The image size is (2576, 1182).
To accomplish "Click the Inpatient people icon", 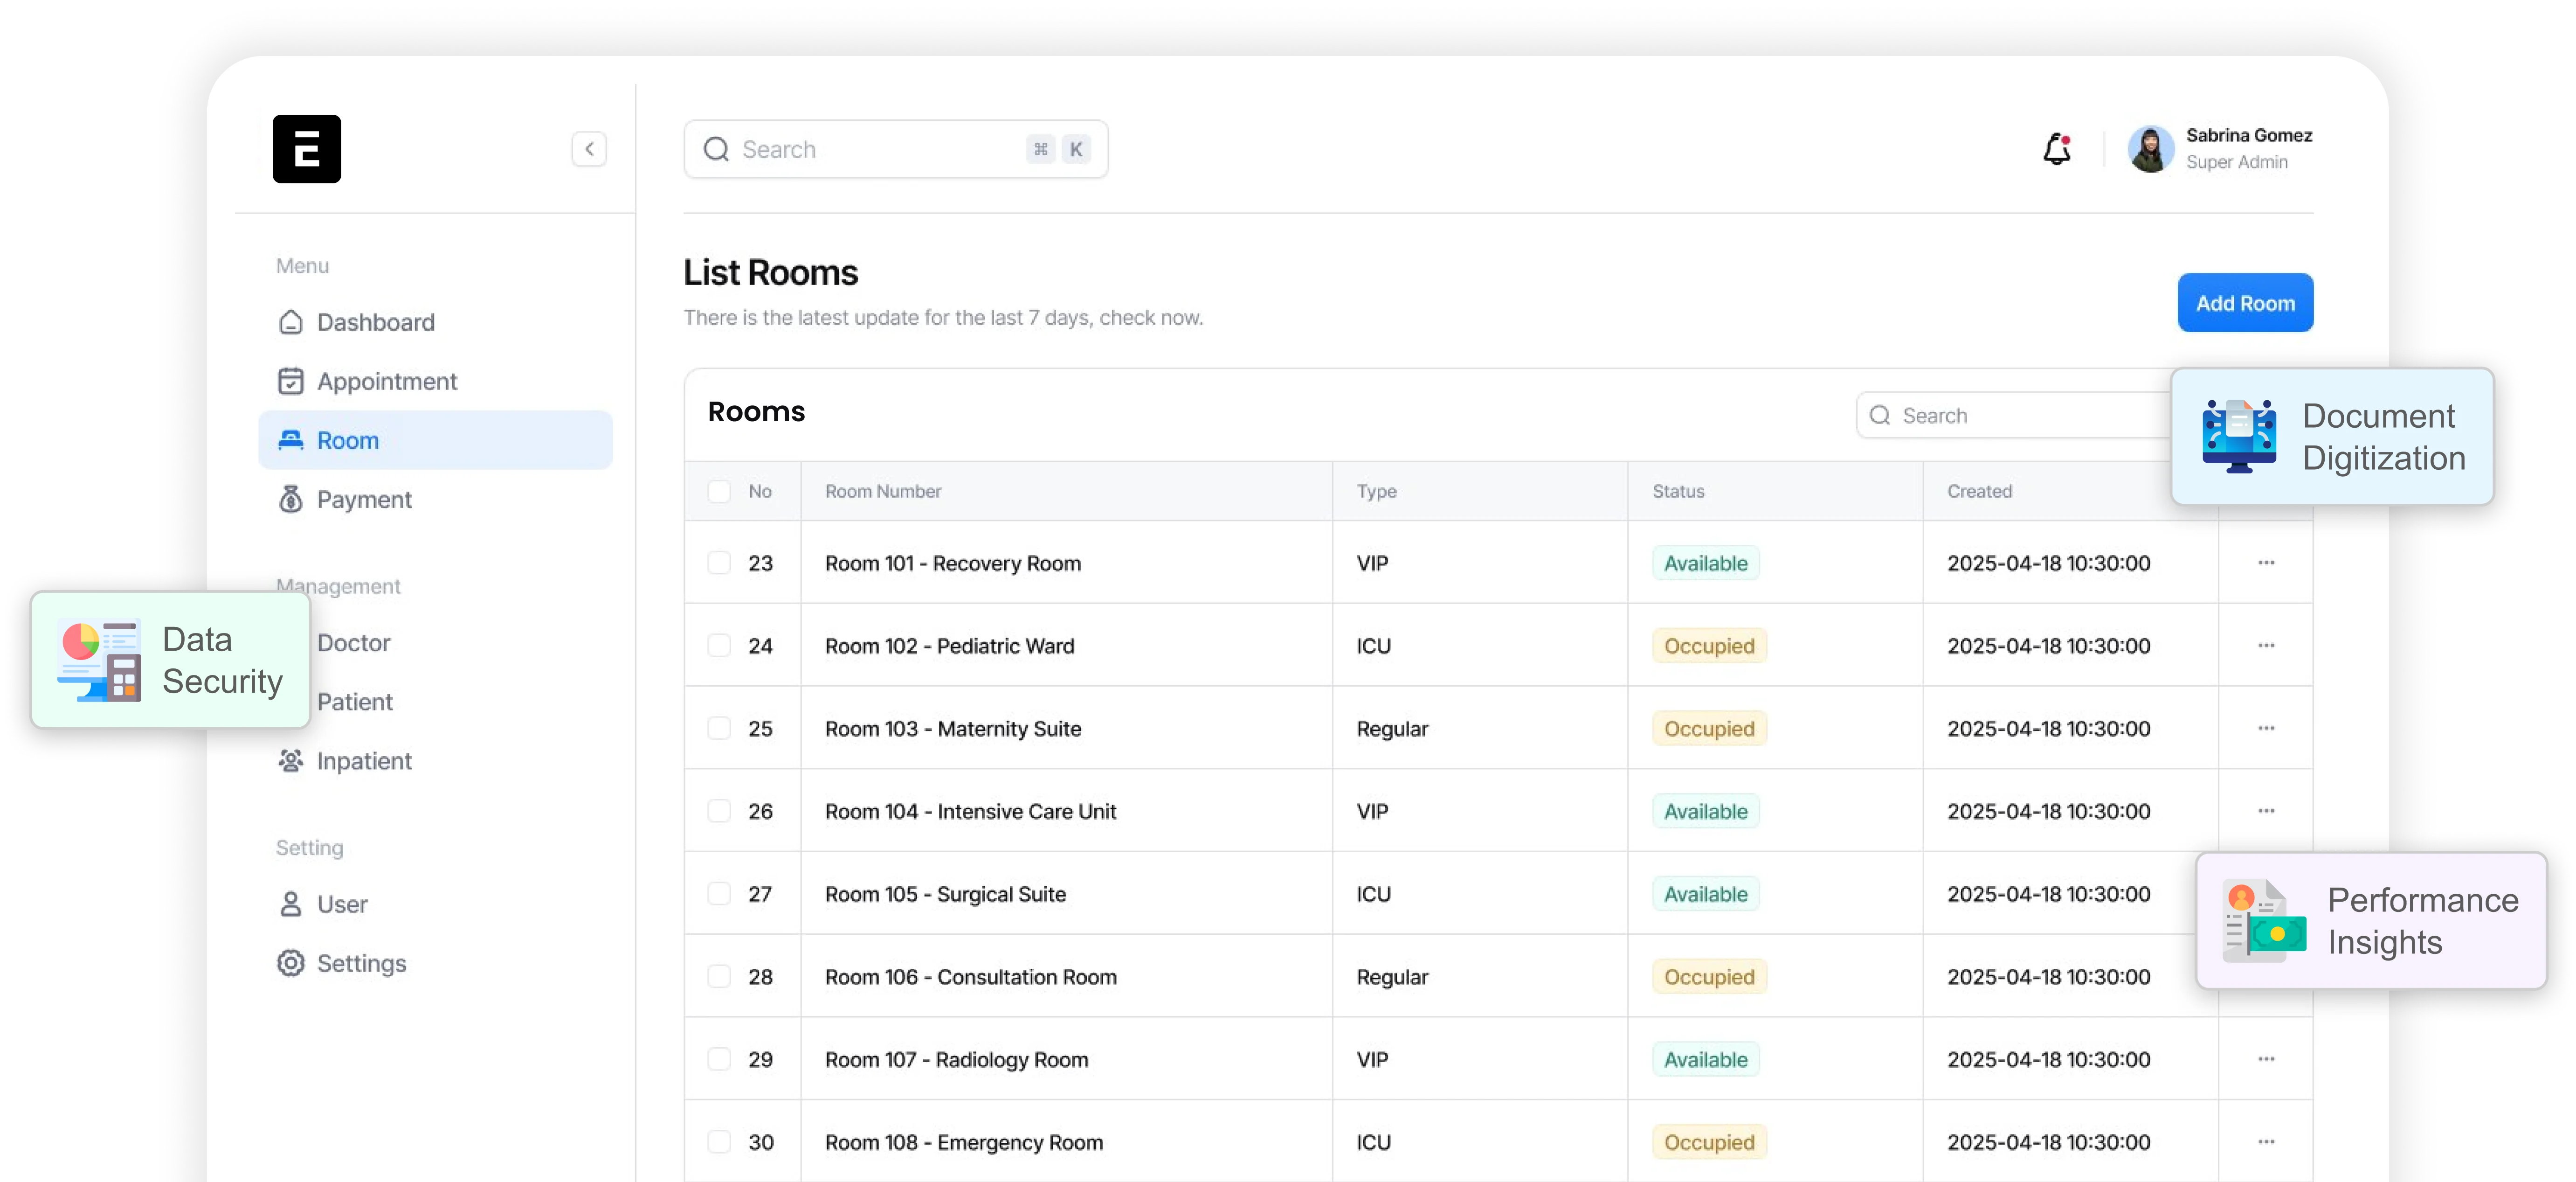I will pos(290,761).
